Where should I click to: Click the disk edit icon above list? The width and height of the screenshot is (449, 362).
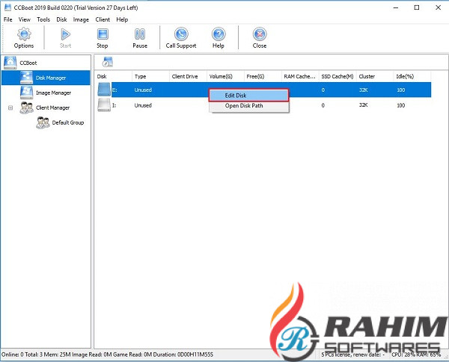tap(107, 62)
